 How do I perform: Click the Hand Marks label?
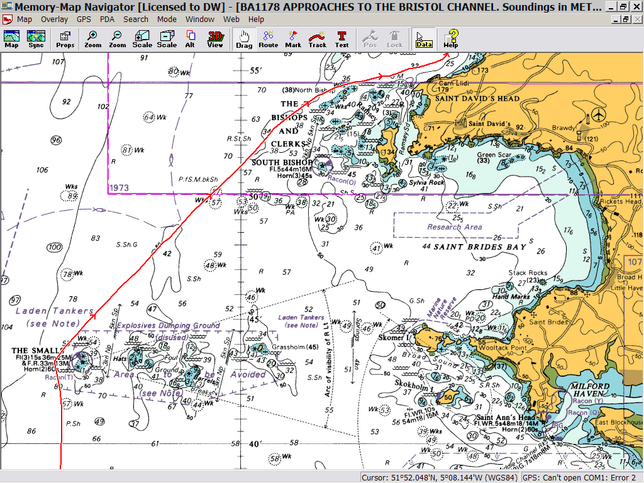click(x=511, y=297)
